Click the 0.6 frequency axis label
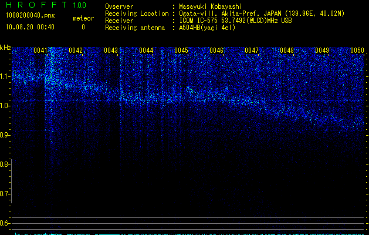Screen dimensions: 369x235 point(5,223)
